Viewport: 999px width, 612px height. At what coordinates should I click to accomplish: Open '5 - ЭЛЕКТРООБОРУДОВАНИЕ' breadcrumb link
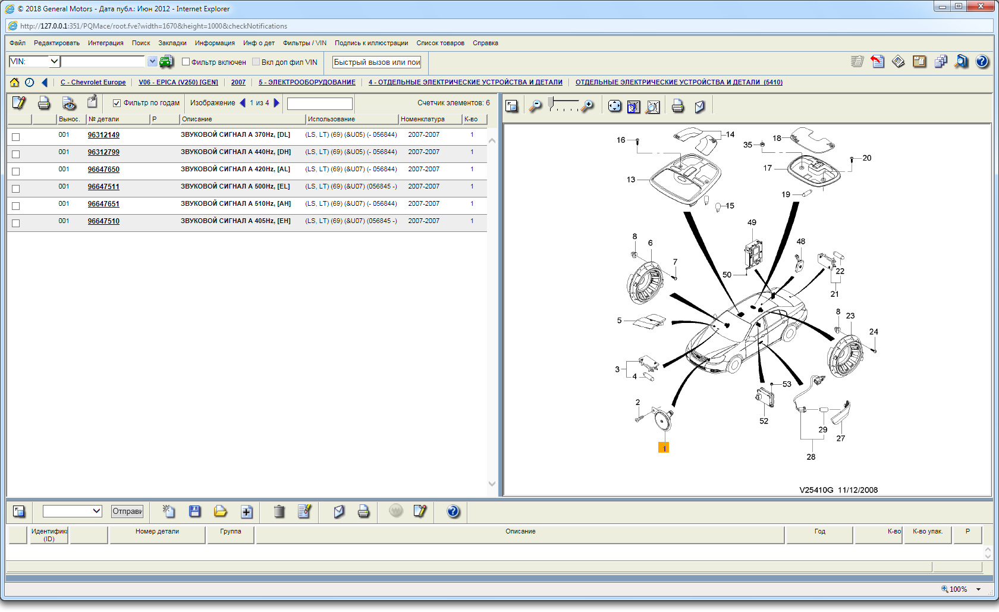pyautogui.click(x=307, y=82)
